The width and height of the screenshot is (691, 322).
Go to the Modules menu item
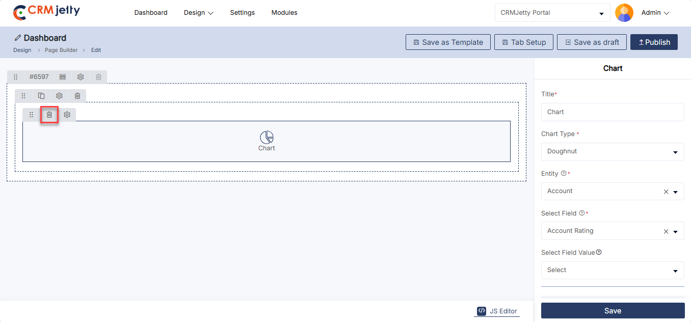284,13
